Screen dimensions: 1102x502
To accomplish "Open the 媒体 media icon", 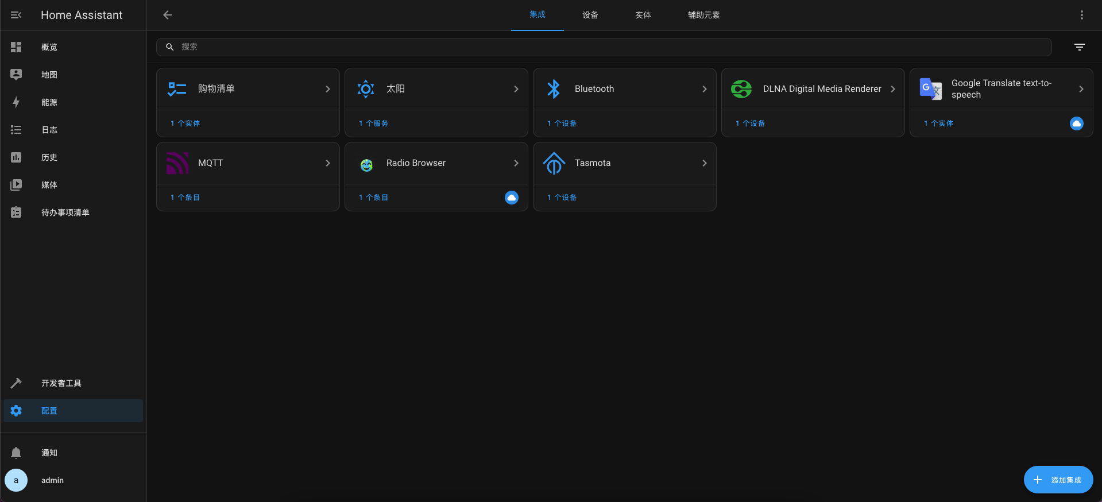I will coord(16,185).
